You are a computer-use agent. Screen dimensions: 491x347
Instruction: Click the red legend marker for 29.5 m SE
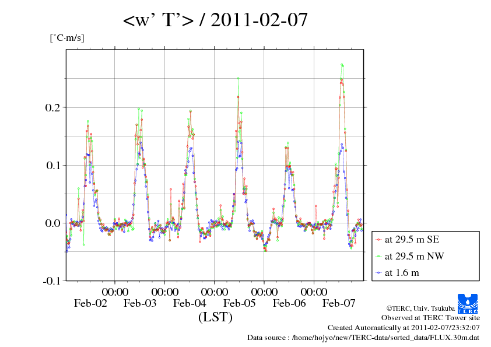click(378, 240)
